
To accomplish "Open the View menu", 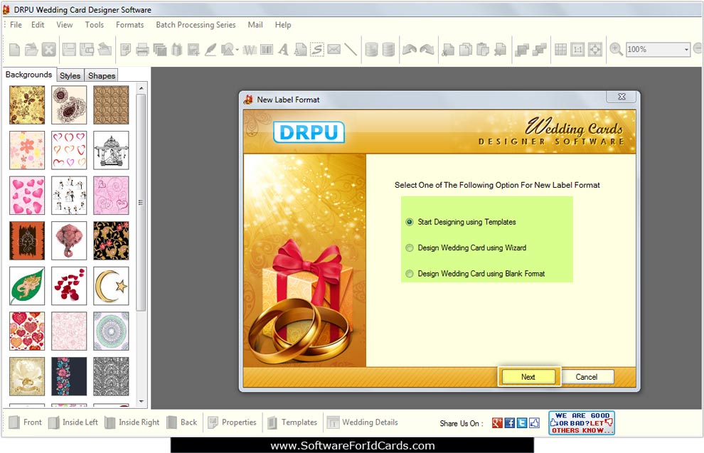I will pyautogui.click(x=64, y=25).
